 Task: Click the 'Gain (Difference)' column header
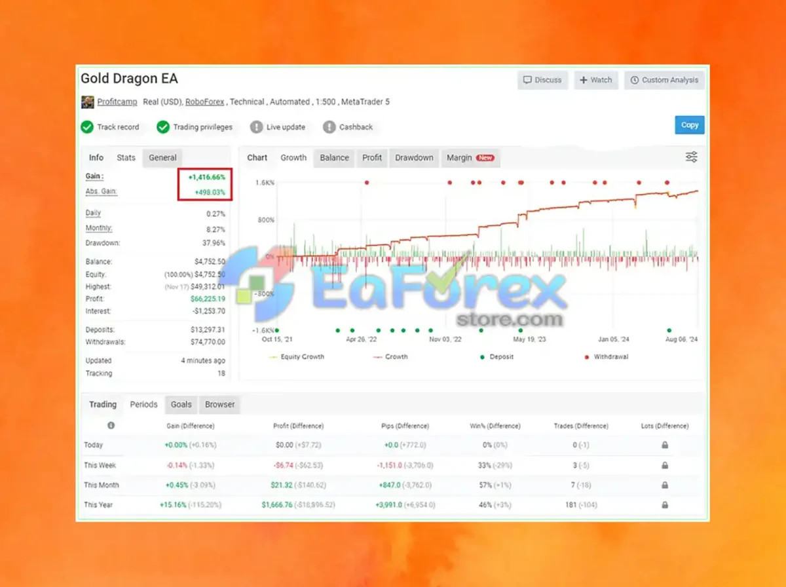click(x=191, y=426)
